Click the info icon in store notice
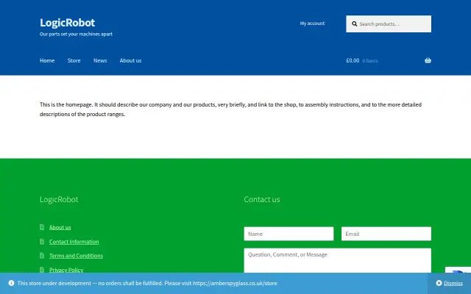The height and width of the screenshot is (294, 471). click(12, 283)
